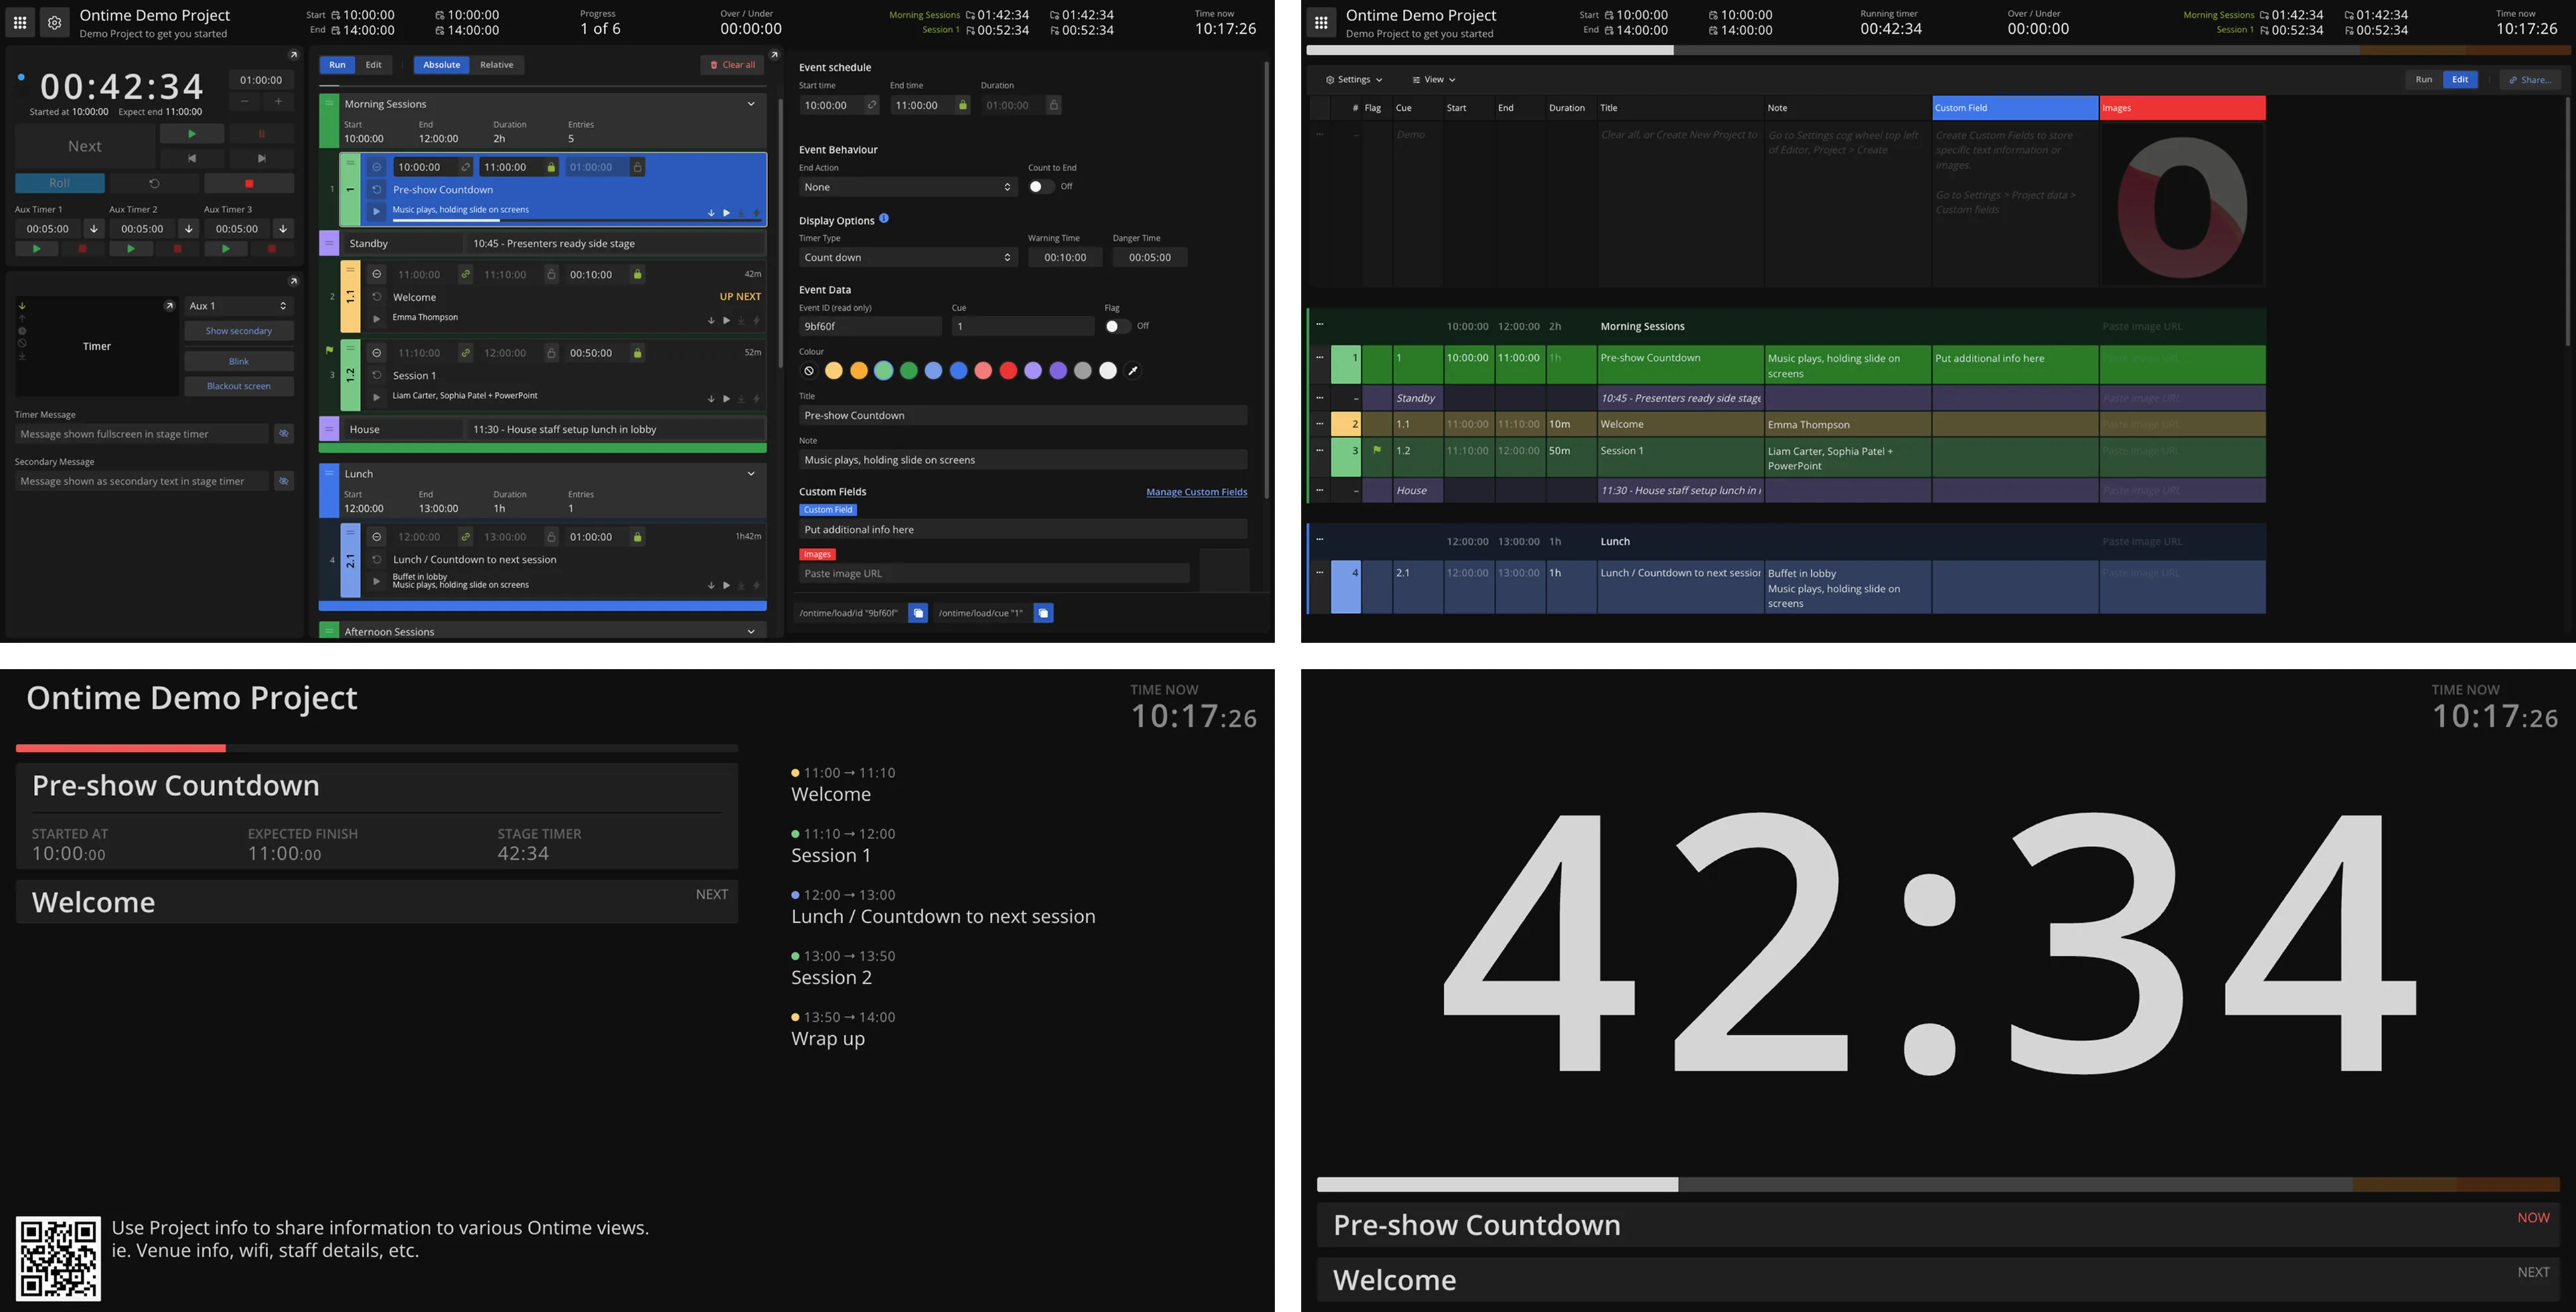Toggle Timer Message visibility eye icon

click(284, 434)
